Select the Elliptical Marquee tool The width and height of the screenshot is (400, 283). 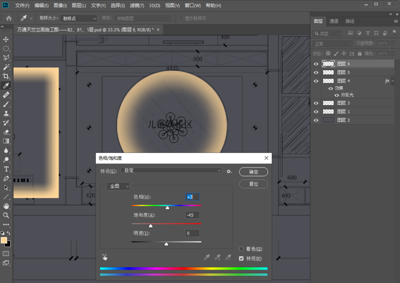point(6,49)
